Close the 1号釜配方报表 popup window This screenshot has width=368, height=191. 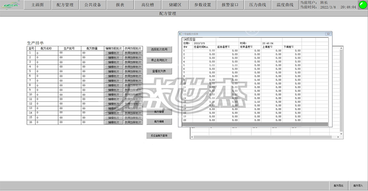328,34
